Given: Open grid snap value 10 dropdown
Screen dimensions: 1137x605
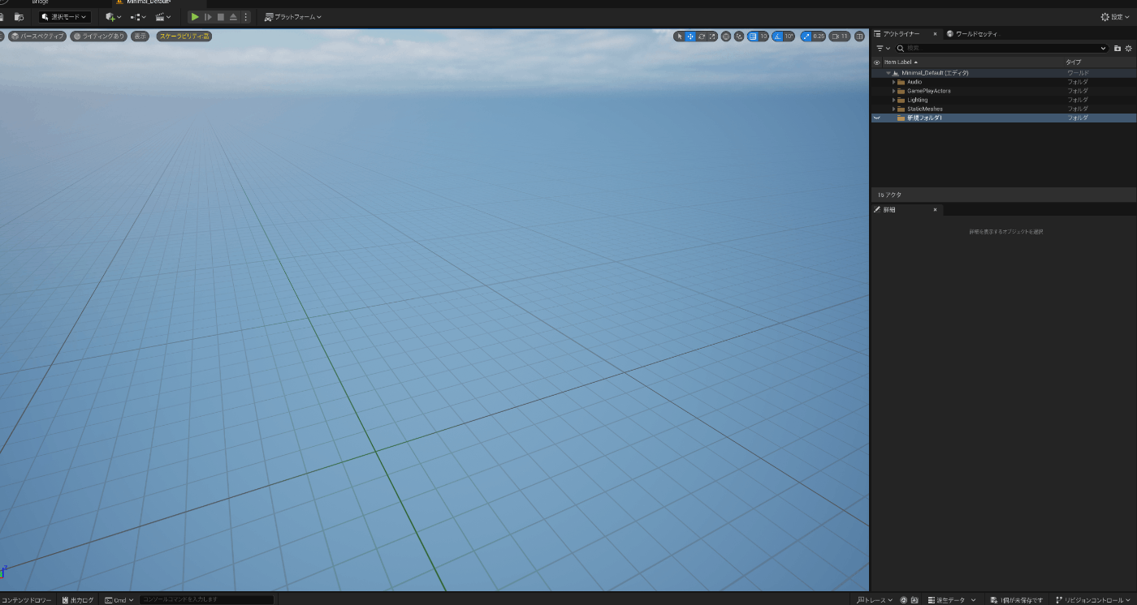Looking at the screenshot, I should [x=763, y=36].
